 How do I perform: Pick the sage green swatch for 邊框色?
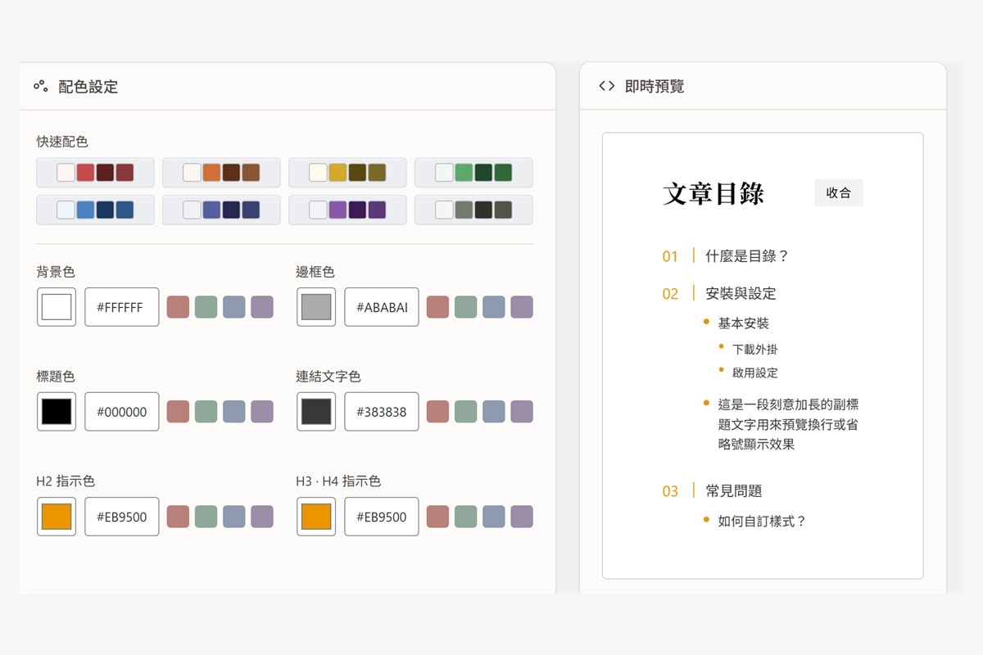(465, 307)
